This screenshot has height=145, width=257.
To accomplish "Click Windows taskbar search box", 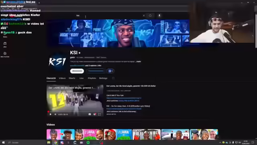I will (26, 142).
